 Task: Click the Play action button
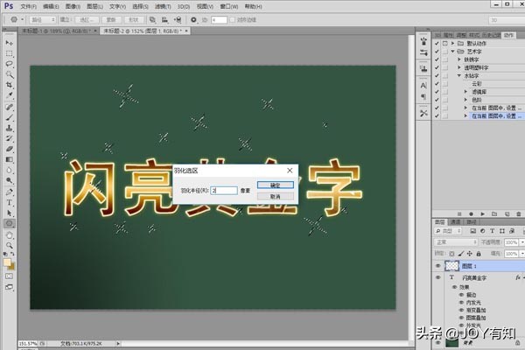coord(482,213)
